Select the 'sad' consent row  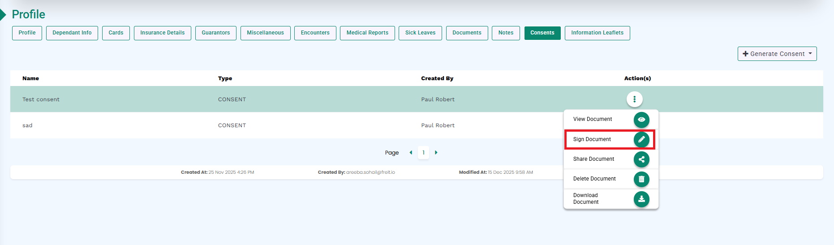(27, 125)
